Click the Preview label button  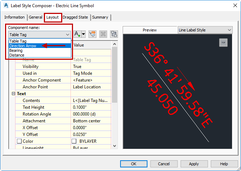(x=150, y=30)
